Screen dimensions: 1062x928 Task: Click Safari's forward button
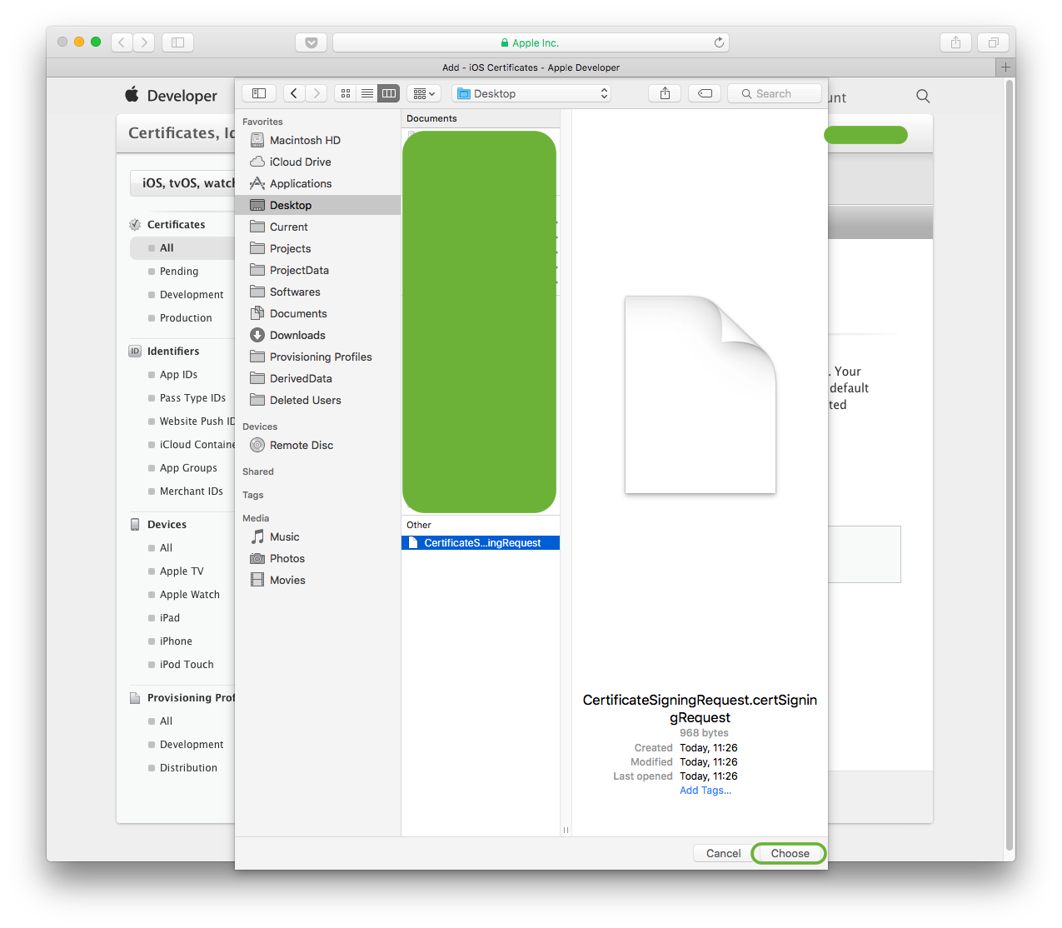pyautogui.click(x=144, y=42)
